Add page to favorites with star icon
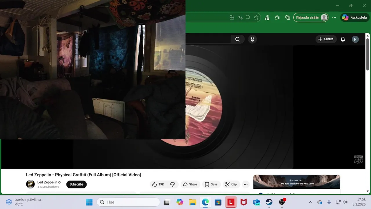Screen dimensions: 371x209 256,17
